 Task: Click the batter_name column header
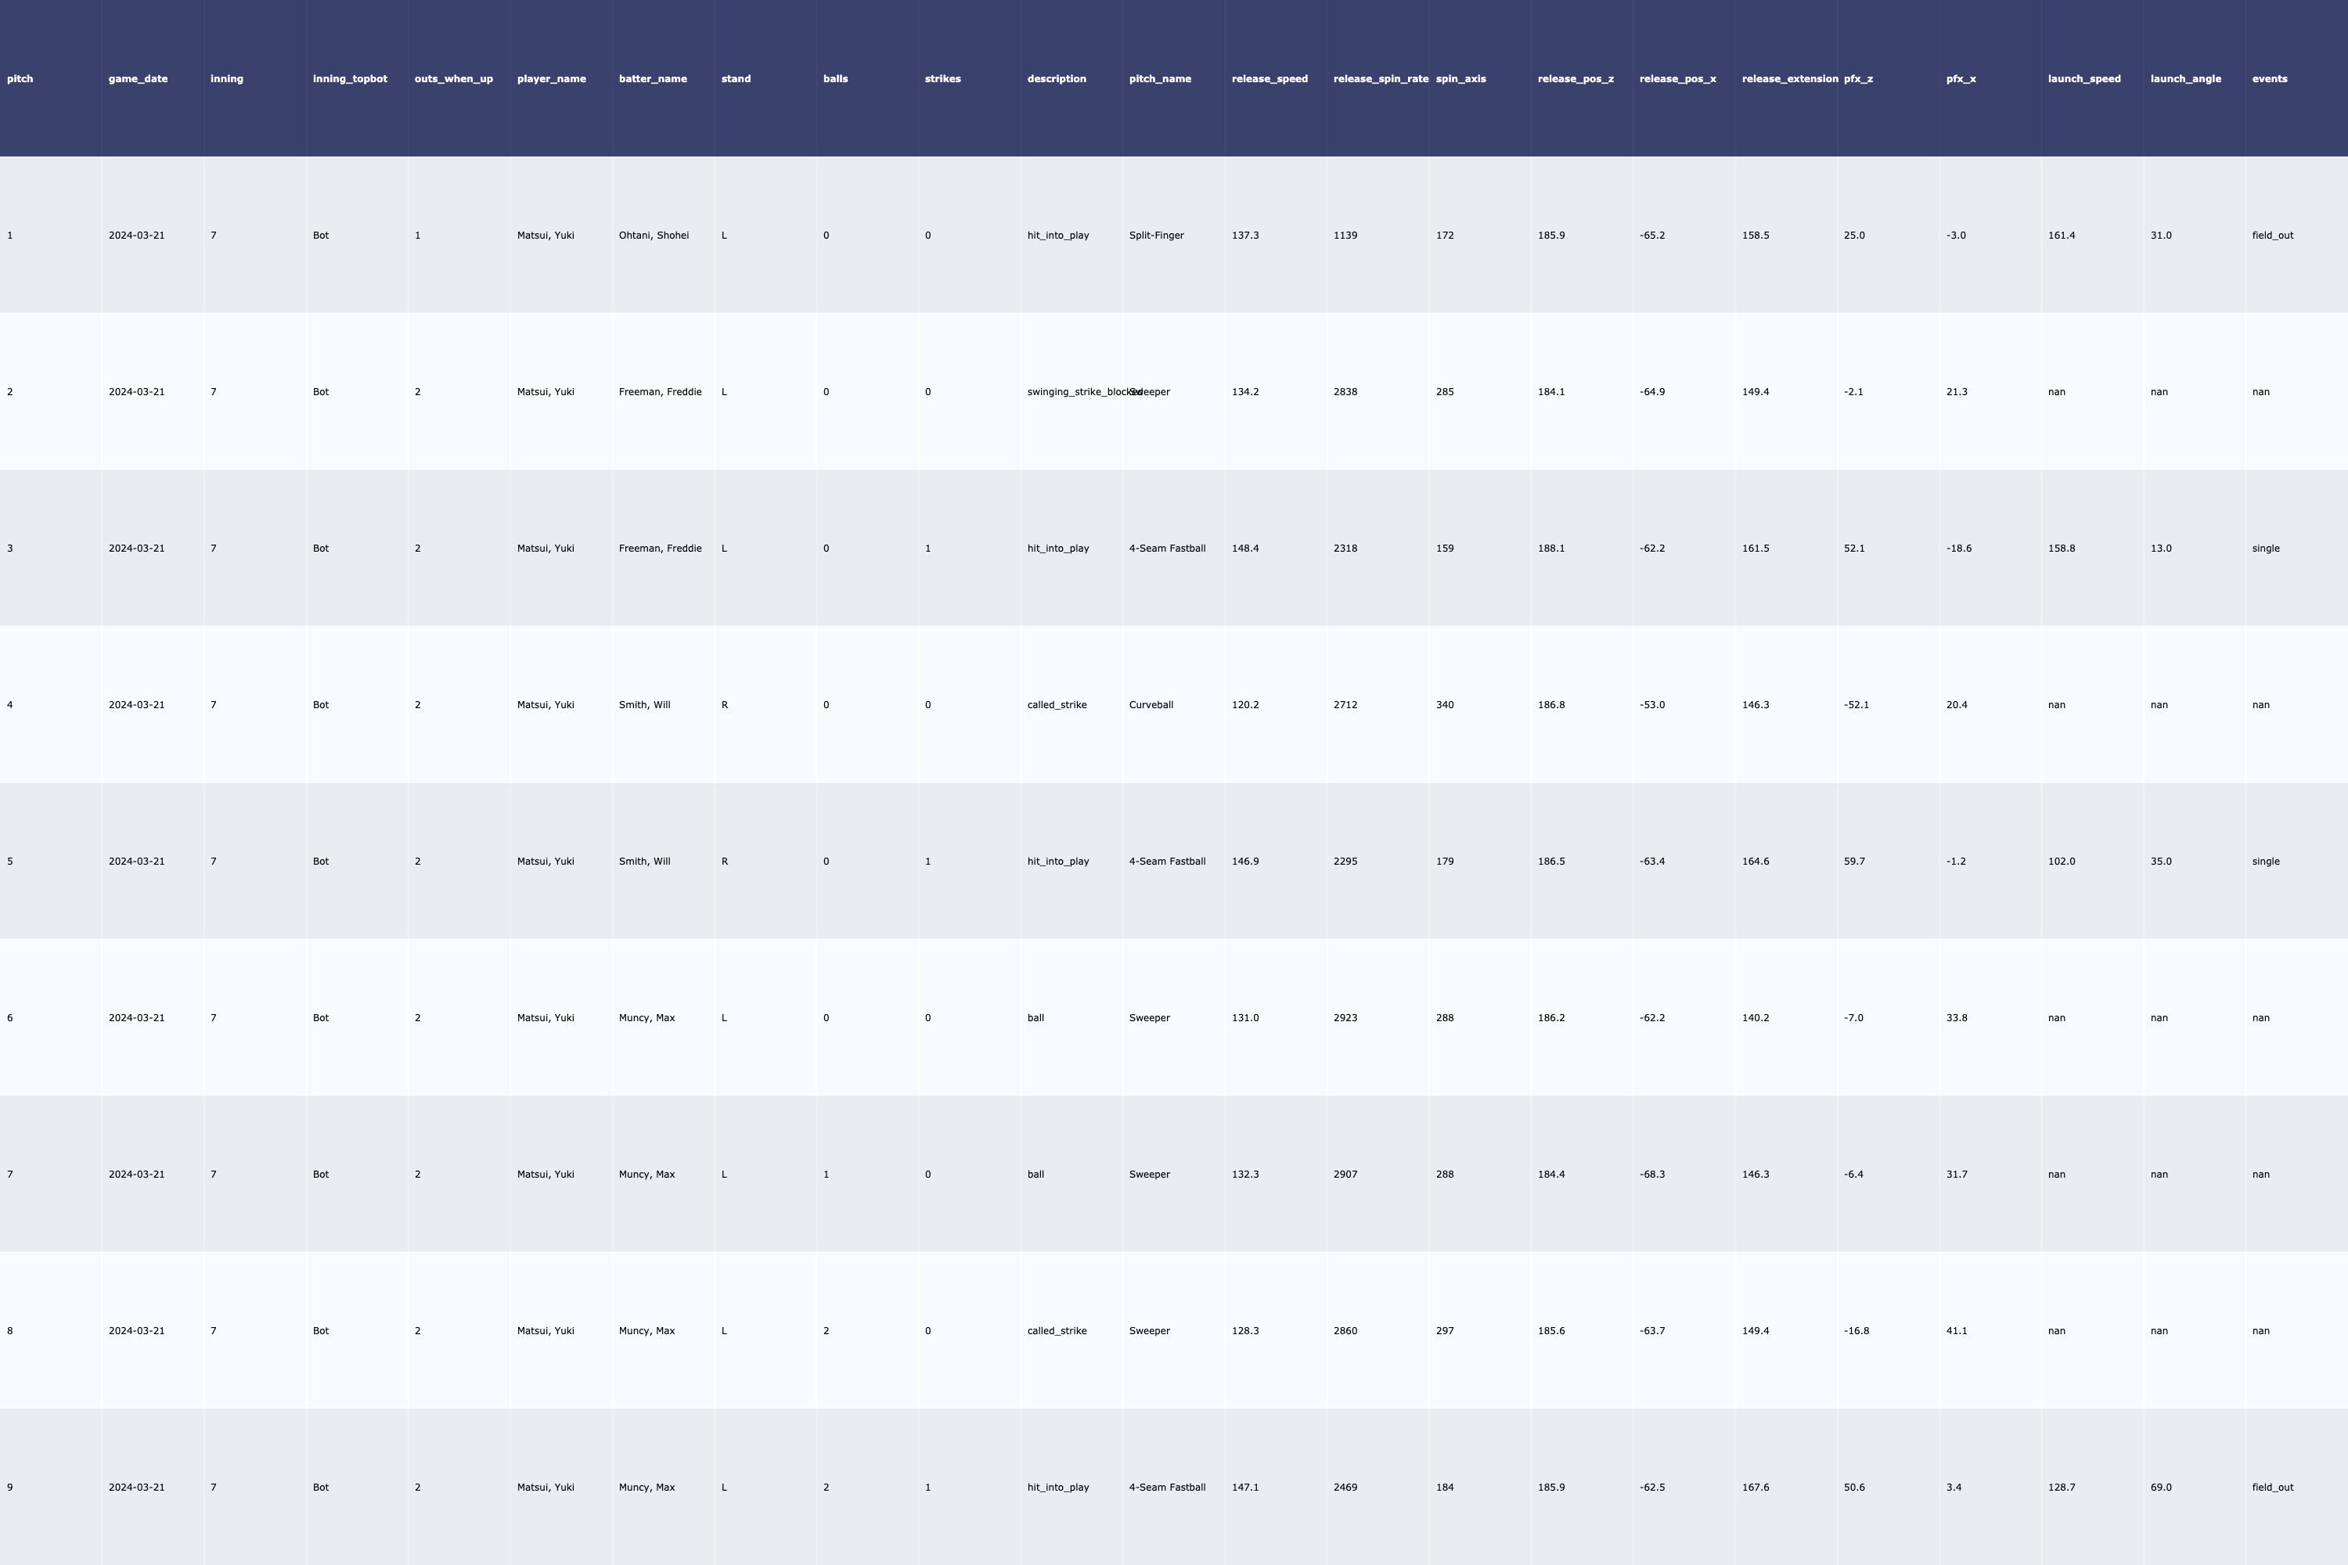[x=652, y=79]
